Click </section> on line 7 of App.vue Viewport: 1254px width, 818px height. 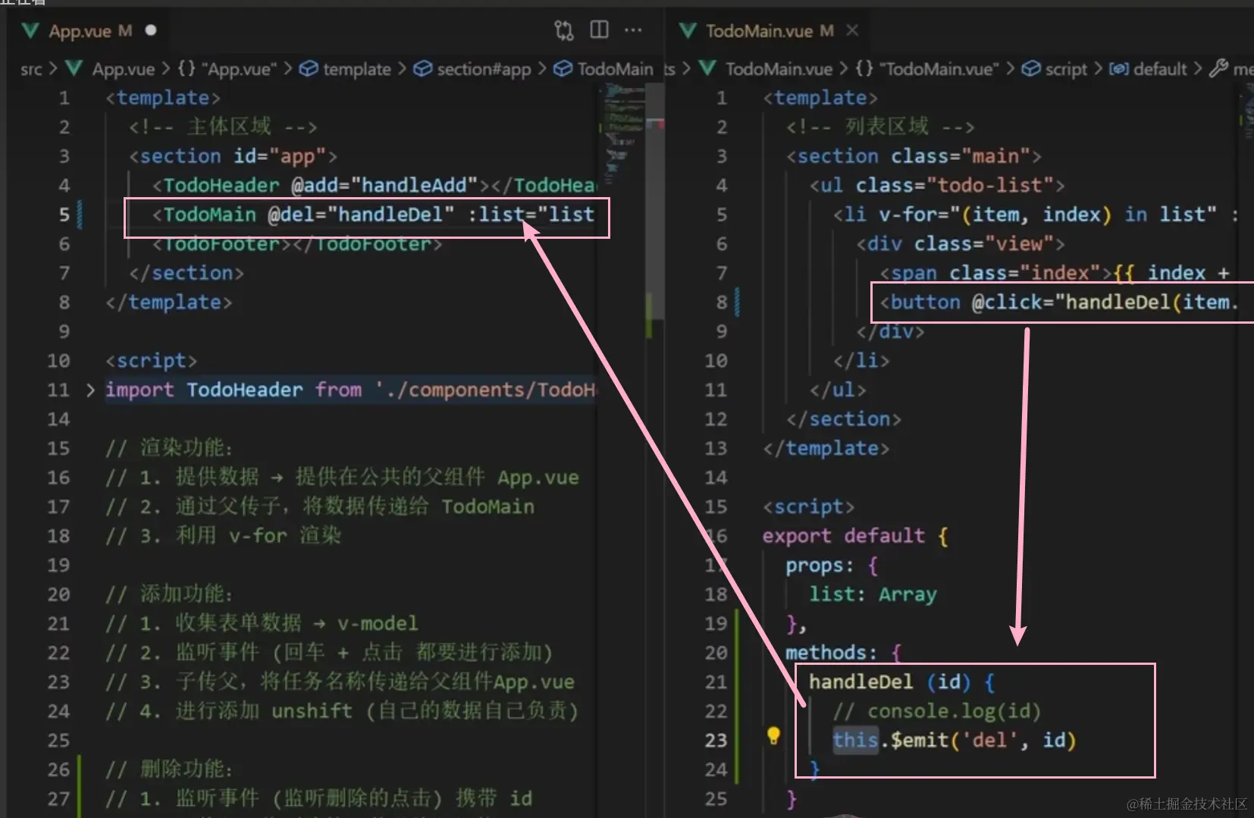click(x=187, y=273)
